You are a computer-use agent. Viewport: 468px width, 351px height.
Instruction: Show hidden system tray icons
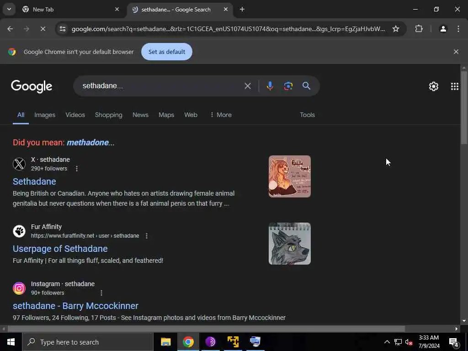pyautogui.click(x=387, y=342)
